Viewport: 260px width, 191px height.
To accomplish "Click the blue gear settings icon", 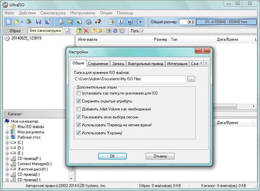I will pos(115,31).
